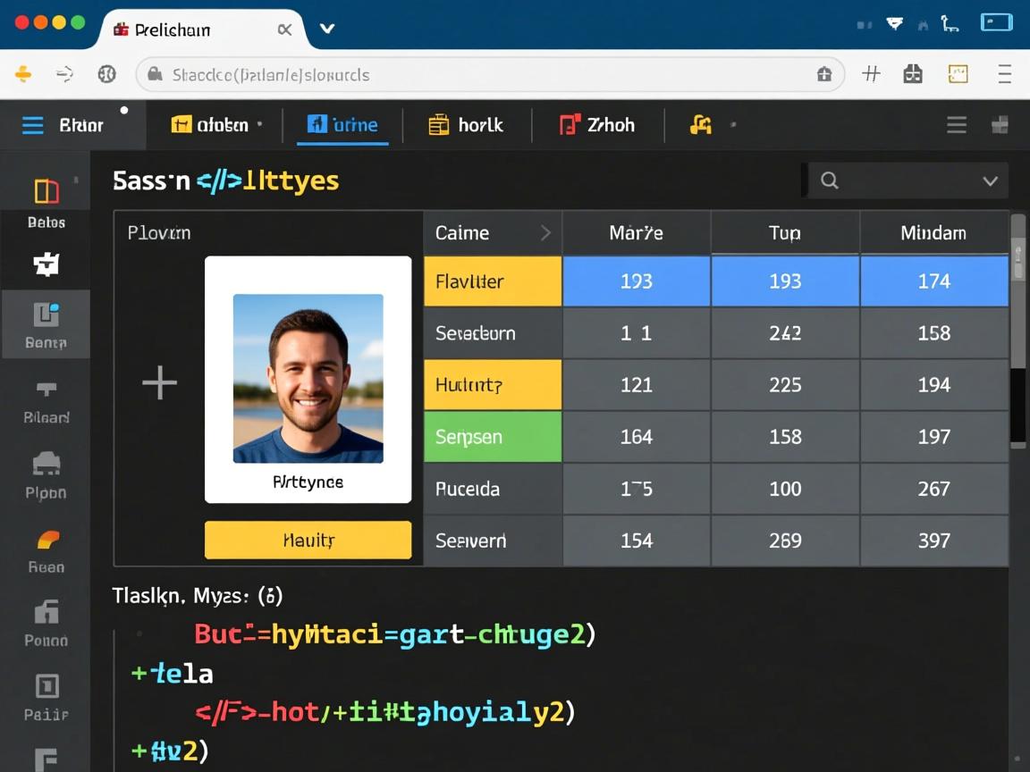Click the plus button beside profile photo

tap(159, 382)
